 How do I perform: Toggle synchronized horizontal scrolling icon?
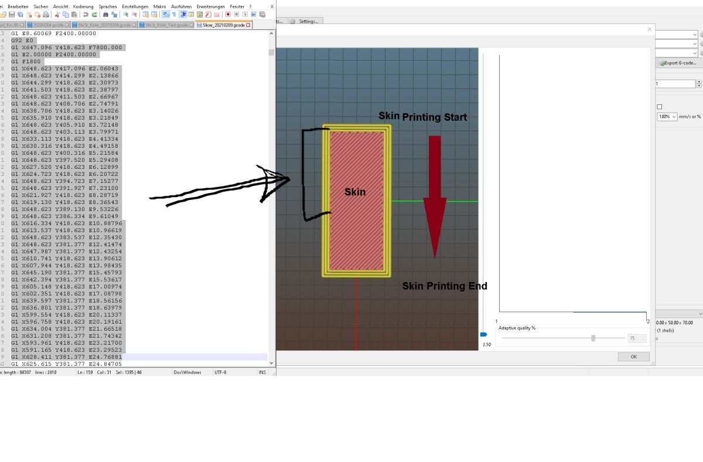[x=154, y=14]
